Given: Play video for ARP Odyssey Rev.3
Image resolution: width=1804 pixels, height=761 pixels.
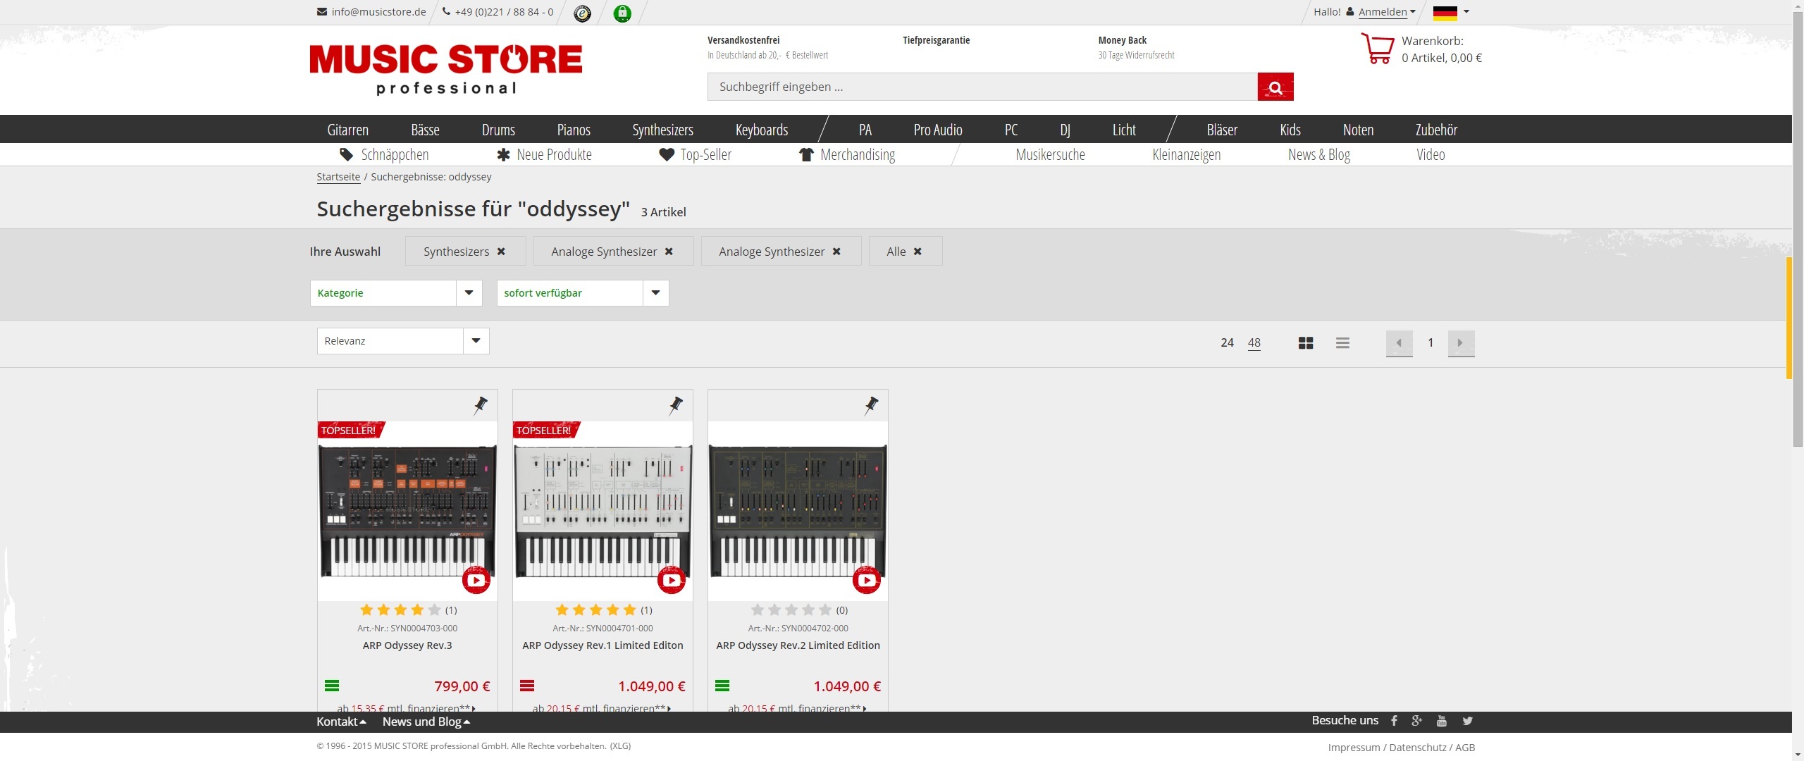Looking at the screenshot, I should [x=476, y=580].
